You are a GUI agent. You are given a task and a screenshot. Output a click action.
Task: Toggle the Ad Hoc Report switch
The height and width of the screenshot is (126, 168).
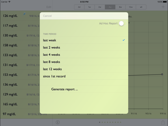tap(123, 23)
